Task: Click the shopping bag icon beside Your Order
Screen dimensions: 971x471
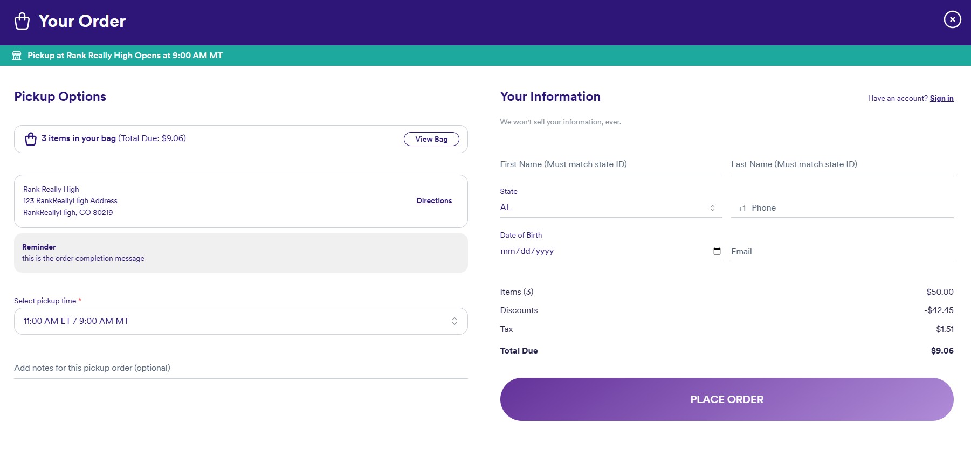Action: [x=22, y=21]
